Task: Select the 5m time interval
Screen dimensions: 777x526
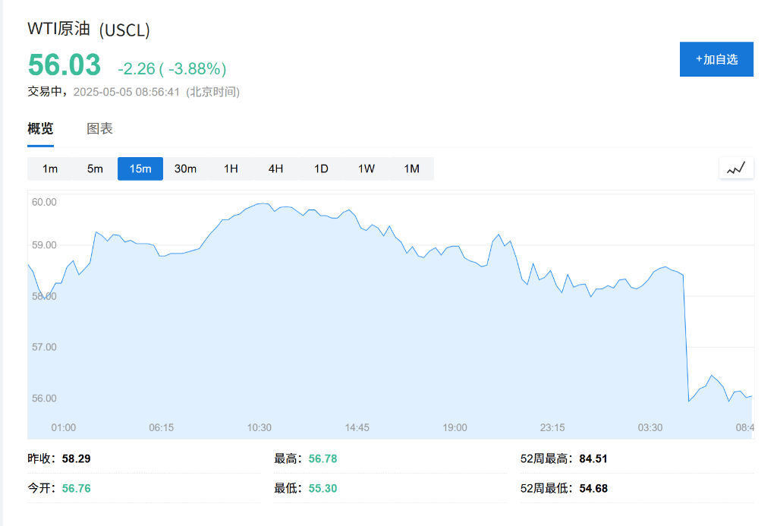Action: point(94,169)
